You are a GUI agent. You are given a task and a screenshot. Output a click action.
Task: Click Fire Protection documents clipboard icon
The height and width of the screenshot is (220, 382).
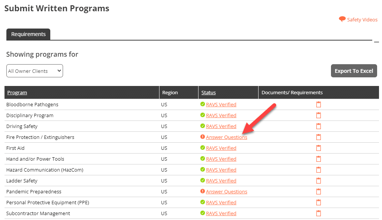(x=319, y=137)
